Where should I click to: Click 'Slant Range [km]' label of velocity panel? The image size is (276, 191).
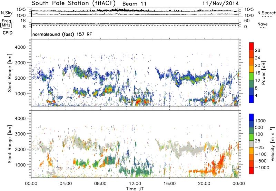(x=10, y=144)
